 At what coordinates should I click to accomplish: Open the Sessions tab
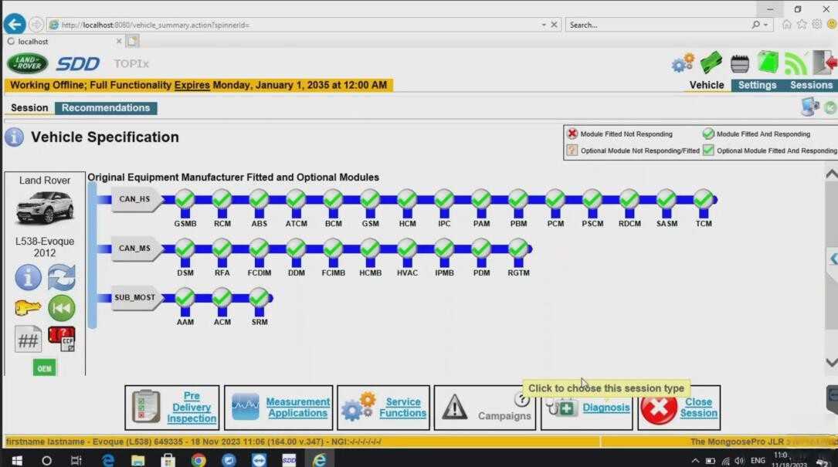click(811, 86)
